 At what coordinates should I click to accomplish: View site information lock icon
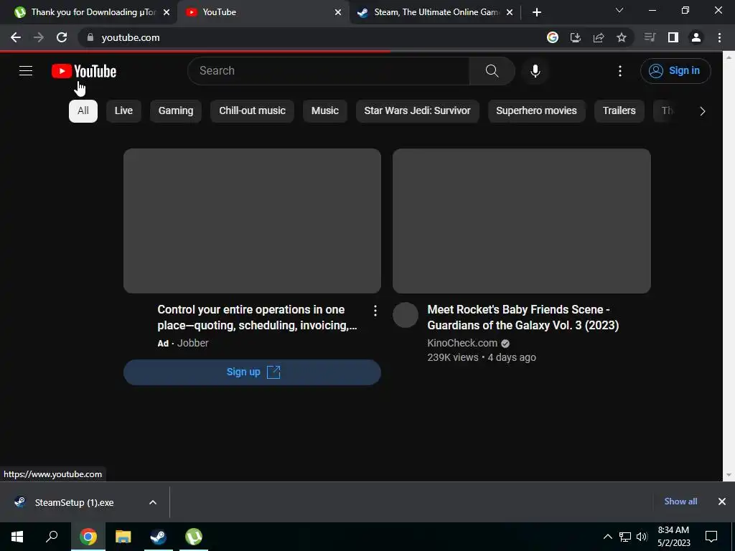pos(90,37)
